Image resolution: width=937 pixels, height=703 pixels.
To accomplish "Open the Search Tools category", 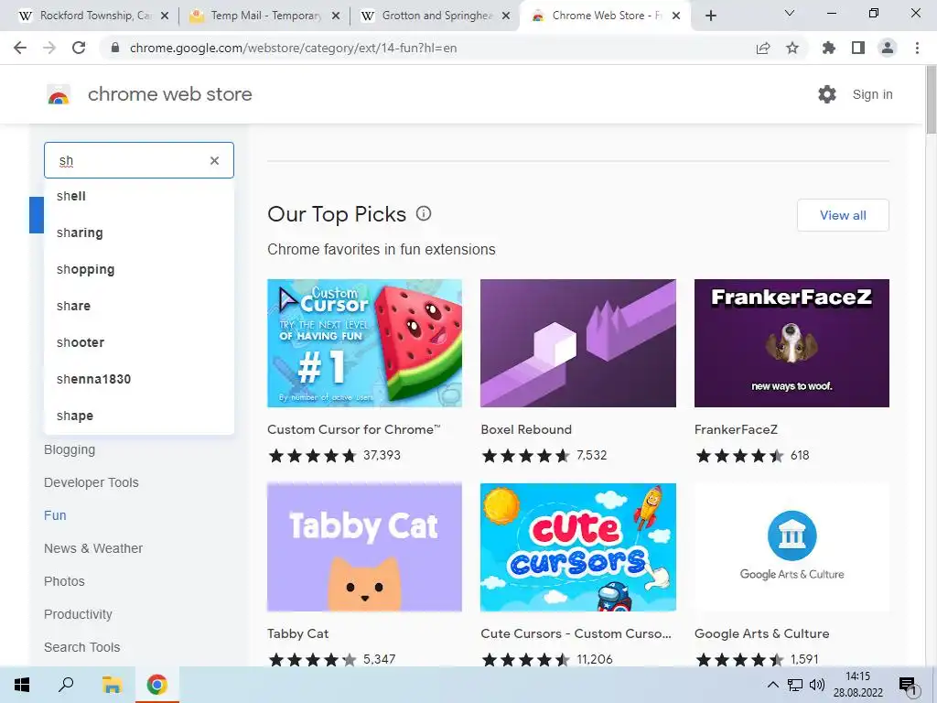I will tap(81, 647).
